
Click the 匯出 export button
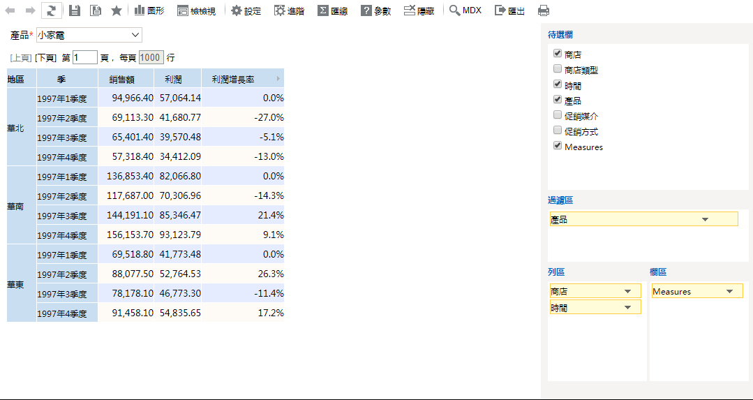[x=509, y=10]
